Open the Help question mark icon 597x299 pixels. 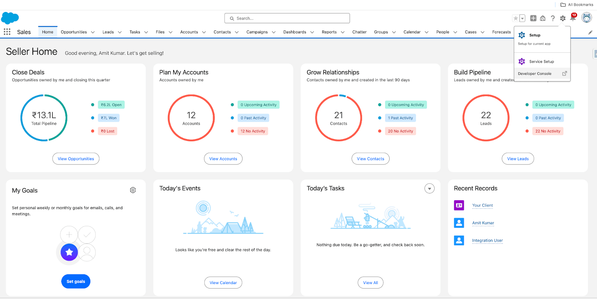(x=553, y=18)
